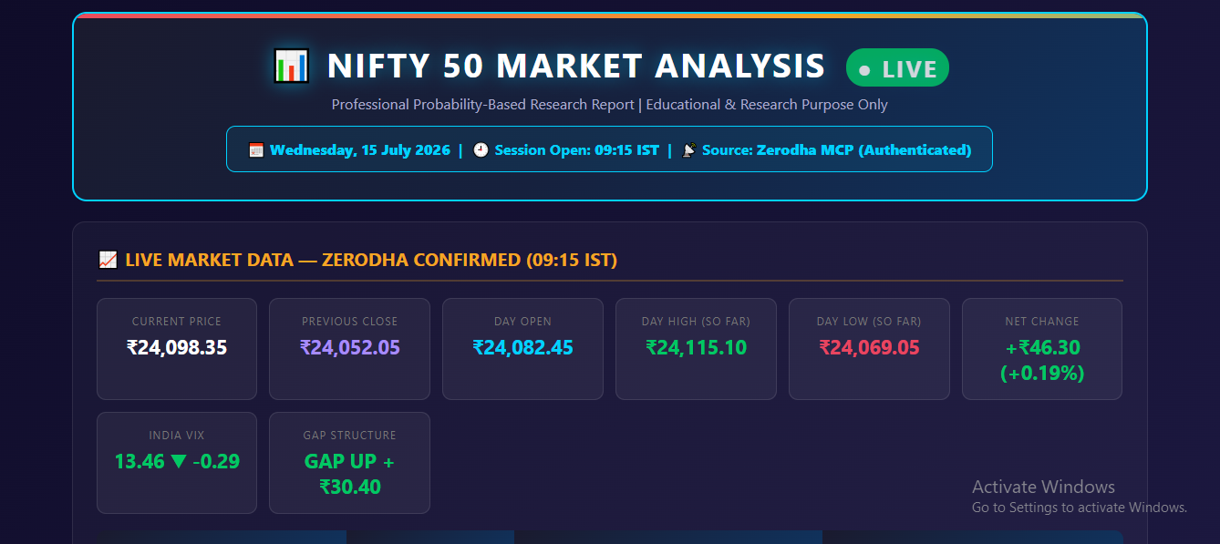Click the current price value ₹24,098.35
Viewport: 1220px width, 544px height.
tap(177, 348)
